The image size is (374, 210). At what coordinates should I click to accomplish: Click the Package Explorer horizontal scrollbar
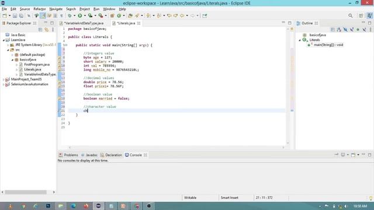coord(26,192)
